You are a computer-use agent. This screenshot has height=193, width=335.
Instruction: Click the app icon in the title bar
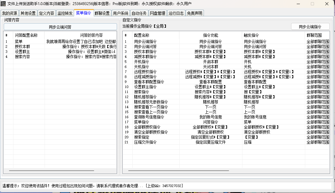(x=3, y=4)
